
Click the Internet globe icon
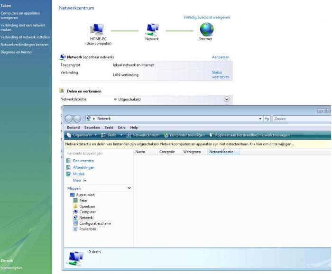[206, 30]
